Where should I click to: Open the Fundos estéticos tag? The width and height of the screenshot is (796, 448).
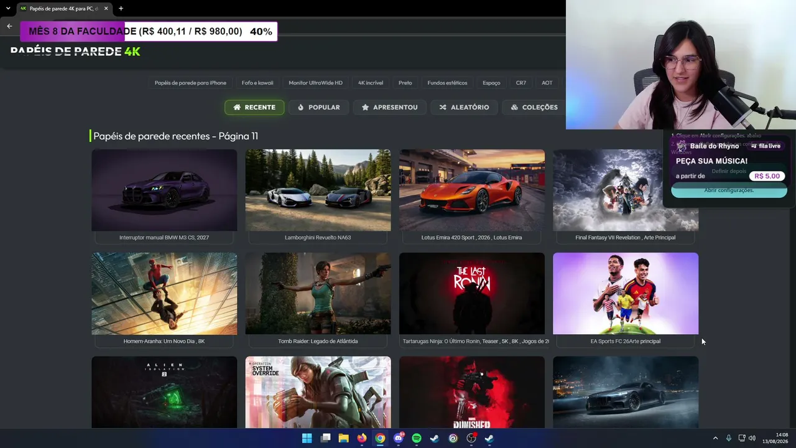pos(447,83)
